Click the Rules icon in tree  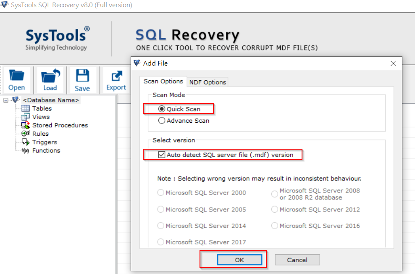point(25,133)
